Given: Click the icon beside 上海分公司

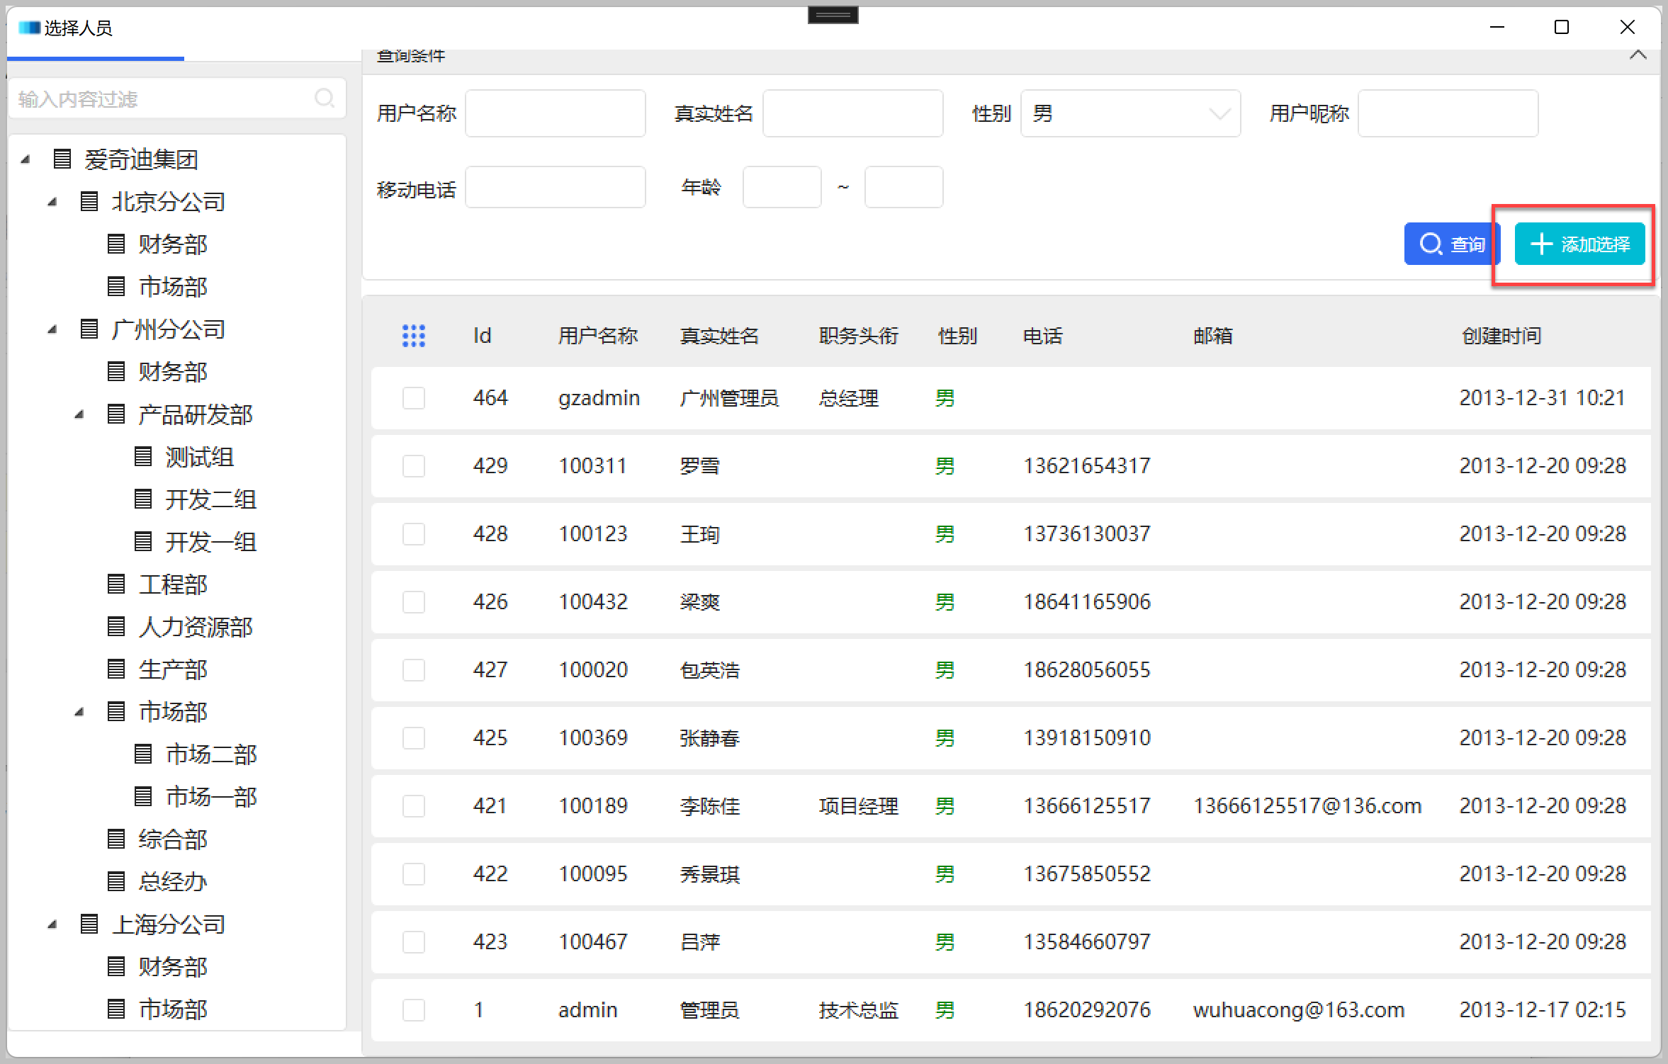Looking at the screenshot, I should pyautogui.click(x=89, y=924).
